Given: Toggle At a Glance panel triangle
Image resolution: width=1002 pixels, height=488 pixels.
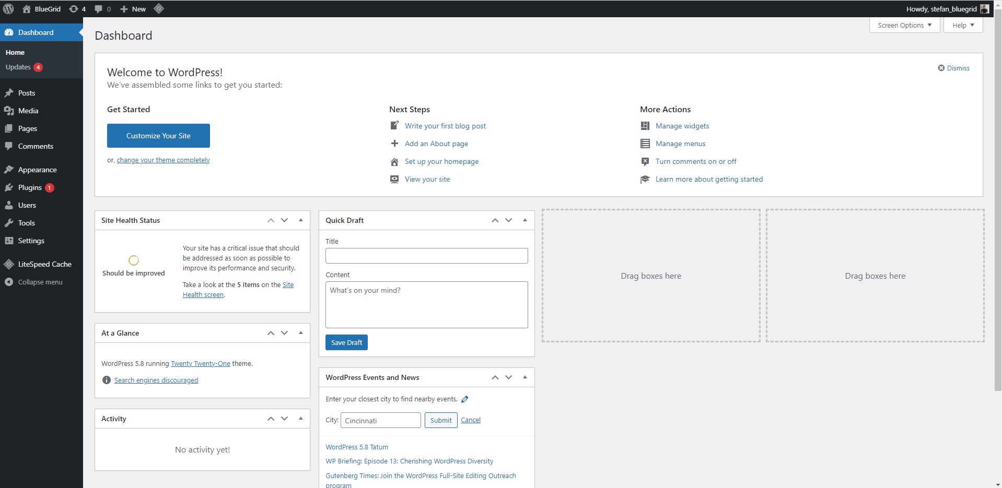Looking at the screenshot, I should point(301,333).
